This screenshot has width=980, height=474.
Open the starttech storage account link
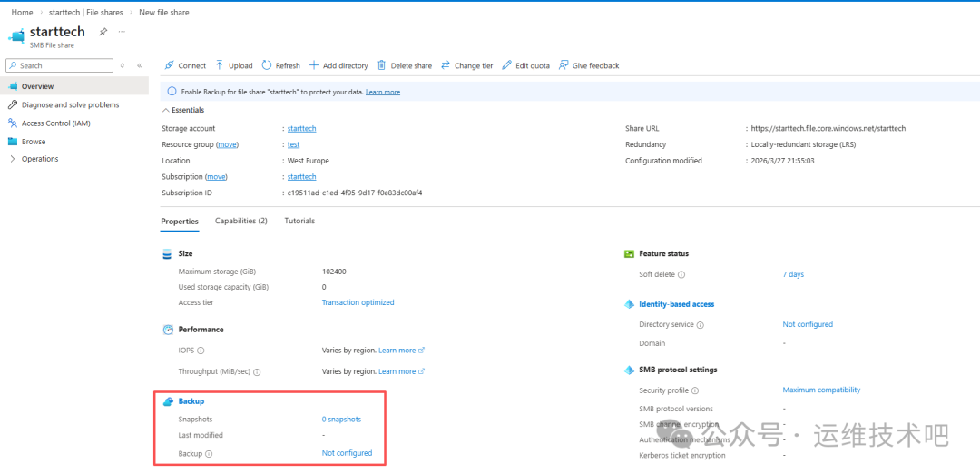pyautogui.click(x=302, y=128)
